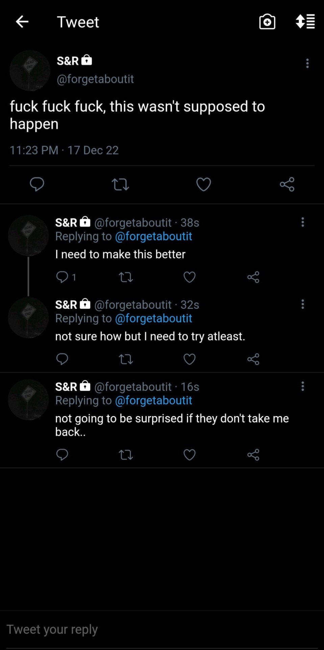Share the "don't take me back" reply
Image resolution: width=324 pixels, height=650 pixels.
click(253, 455)
